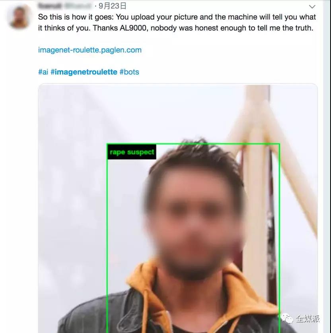Open the tweet options chevron menu
331x333 pixels.
coord(312,7)
